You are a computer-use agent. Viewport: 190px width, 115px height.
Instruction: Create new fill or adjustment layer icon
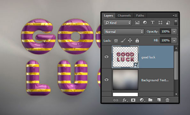click(142, 100)
